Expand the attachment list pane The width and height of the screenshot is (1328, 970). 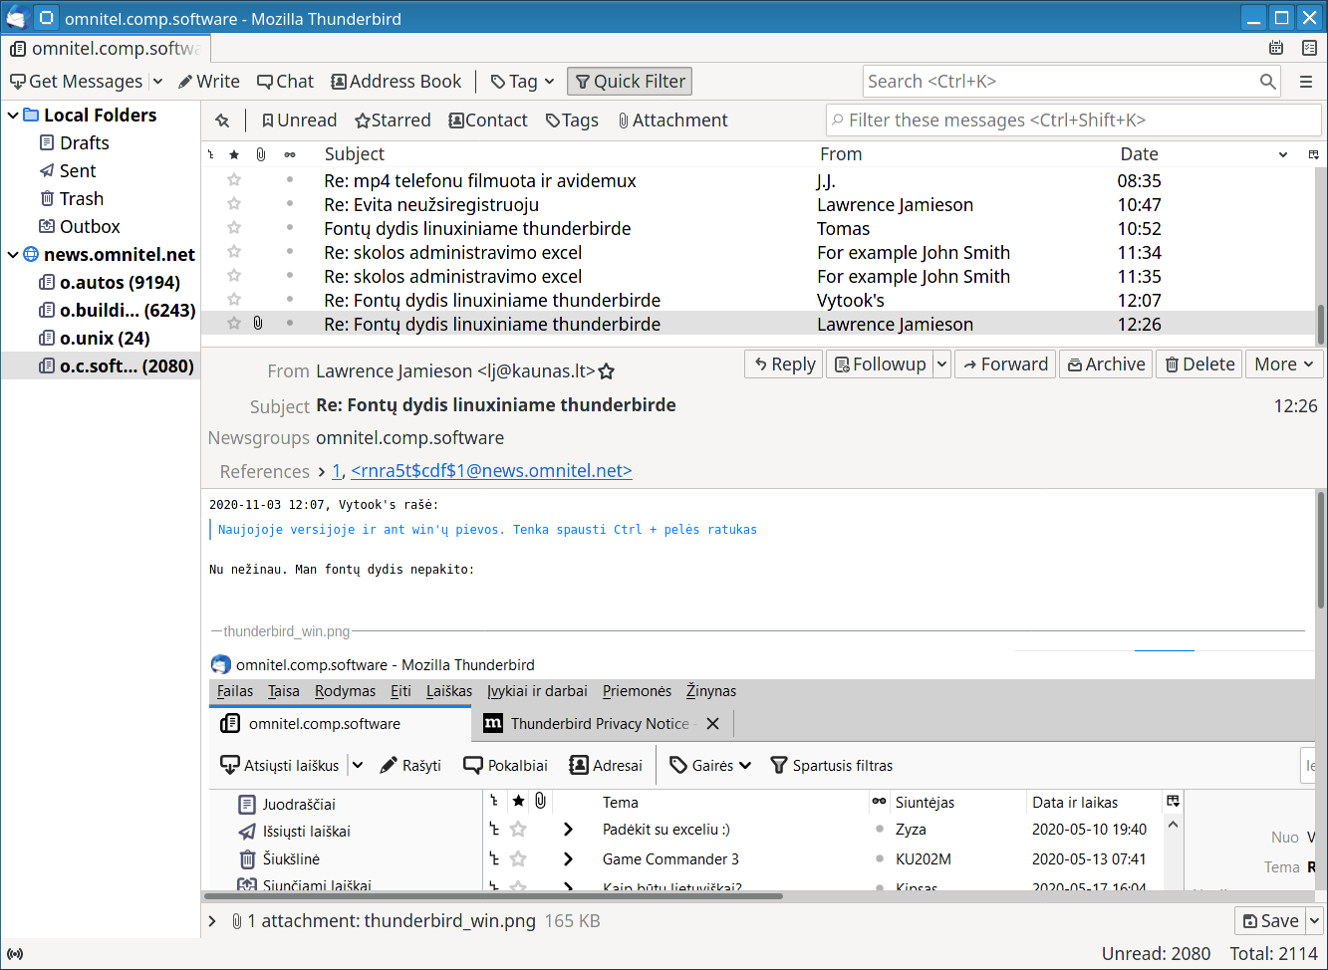pos(212,921)
